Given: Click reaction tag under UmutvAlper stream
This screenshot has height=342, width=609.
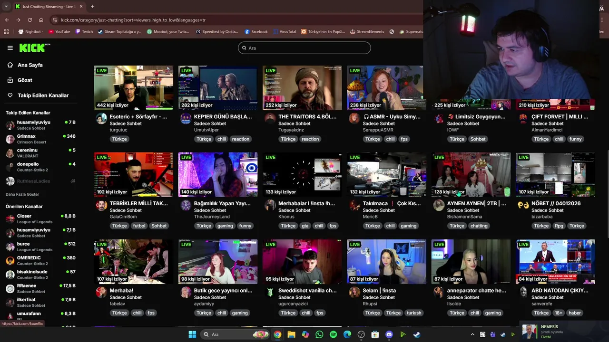Looking at the screenshot, I should tap(240, 139).
